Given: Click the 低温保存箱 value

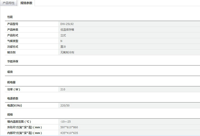Looking at the screenshot, I should point(67,30).
